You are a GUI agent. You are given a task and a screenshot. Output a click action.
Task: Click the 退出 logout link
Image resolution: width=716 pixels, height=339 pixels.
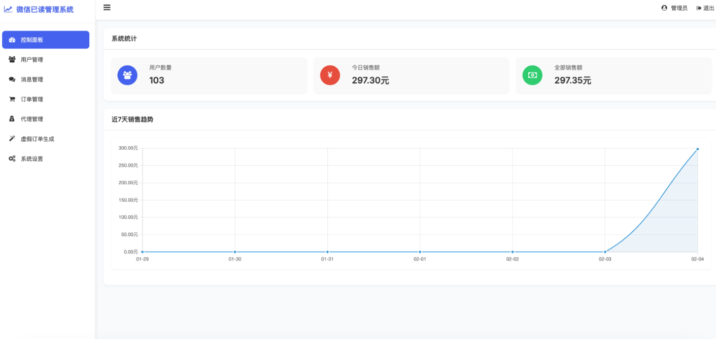(x=706, y=8)
